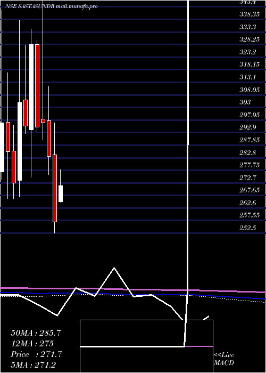Click the 323.2 price axis label
The image size is (266, 373).
pyautogui.click(x=248, y=52)
